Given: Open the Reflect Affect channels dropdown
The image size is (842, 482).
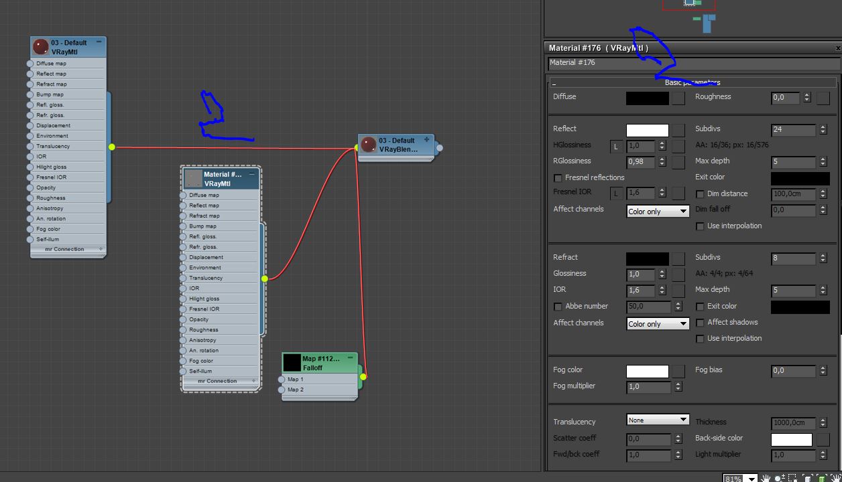Looking at the screenshot, I should [x=657, y=212].
